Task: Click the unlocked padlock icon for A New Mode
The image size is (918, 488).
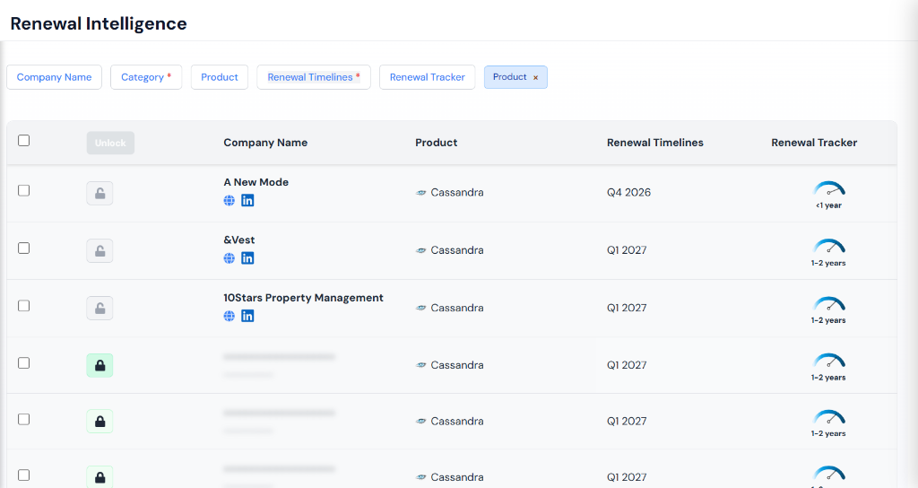Action: click(x=100, y=194)
